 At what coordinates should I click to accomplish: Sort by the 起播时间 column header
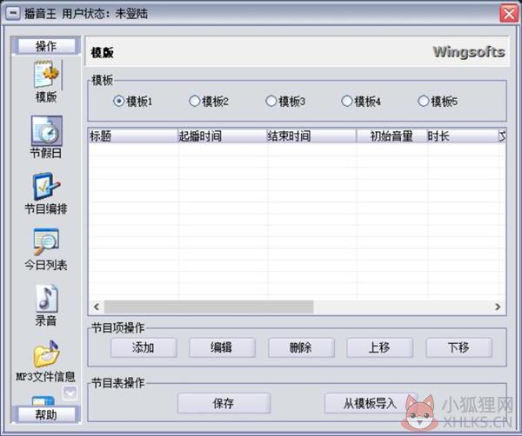pos(223,135)
